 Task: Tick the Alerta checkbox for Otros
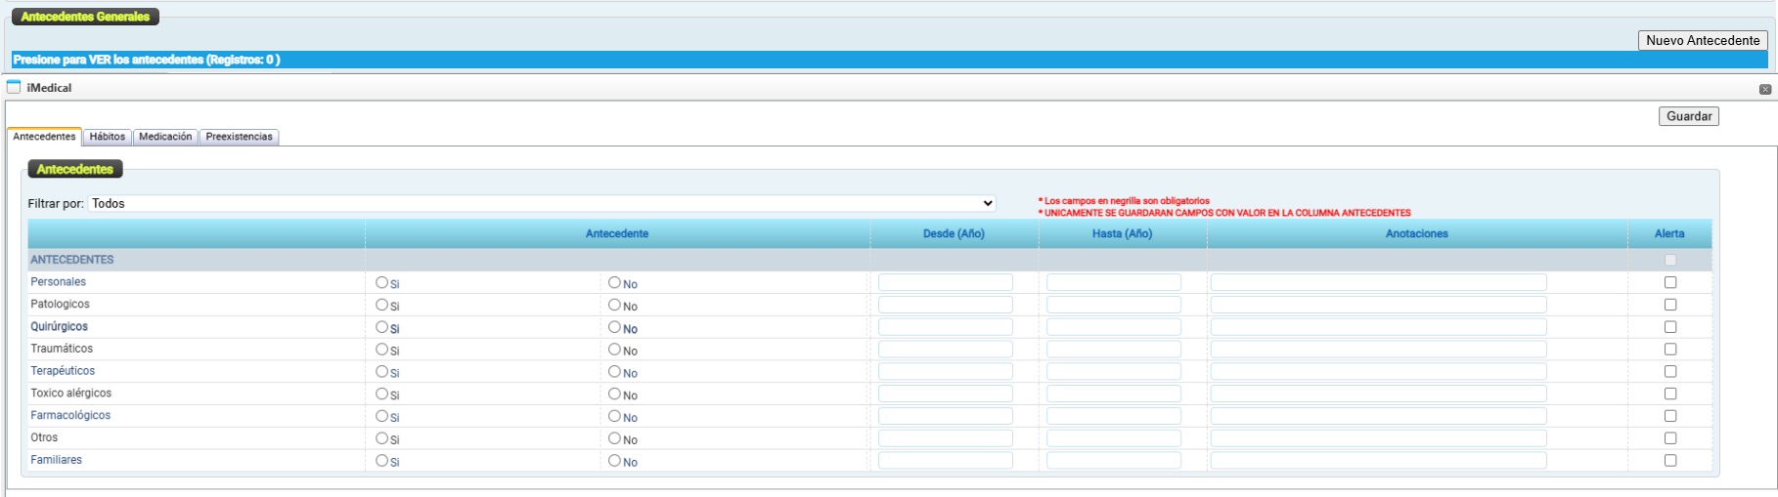coord(1669,438)
